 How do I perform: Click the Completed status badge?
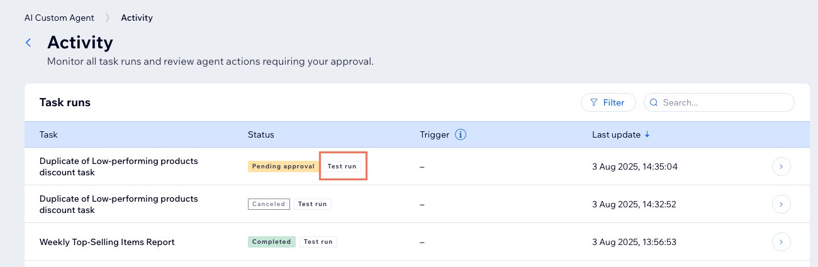271,242
